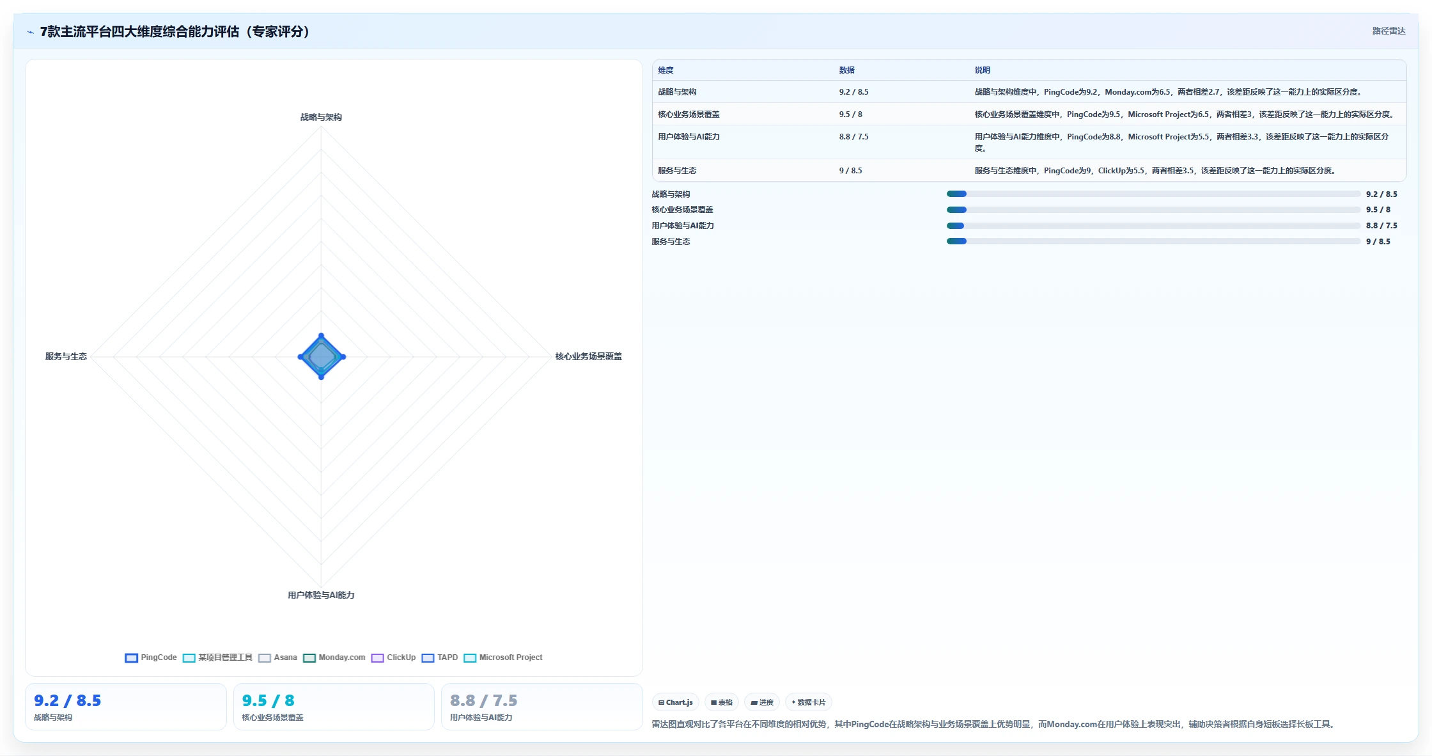The width and height of the screenshot is (1432, 756).
Task: Click the 服务与生态 explanation mentioning ClickUp为5.5
Action: 1157,171
